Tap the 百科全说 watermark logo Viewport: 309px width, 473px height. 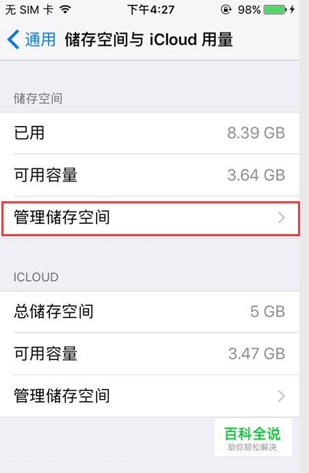(x=253, y=437)
